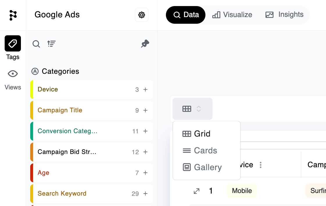Click the app logo icon
The image size is (326, 206).
tap(13, 15)
